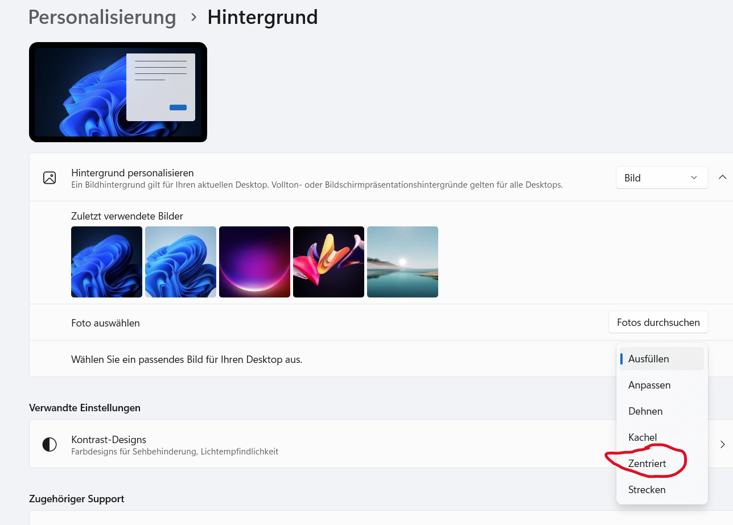This screenshot has height=525, width=733.
Task: Click the Ein Bildhintergrund gilt description text
Action: 317,185
